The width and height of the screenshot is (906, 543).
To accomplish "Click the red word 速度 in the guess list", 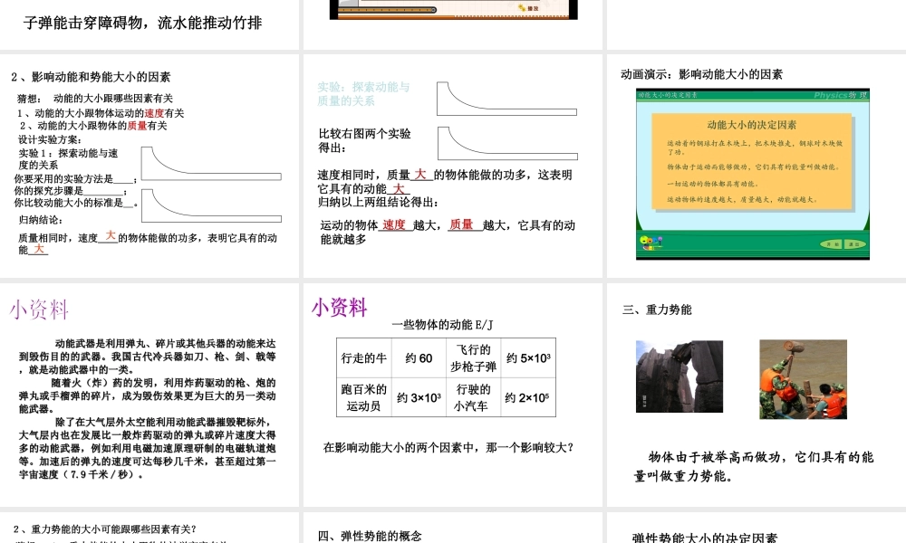I will pos(154,113).
